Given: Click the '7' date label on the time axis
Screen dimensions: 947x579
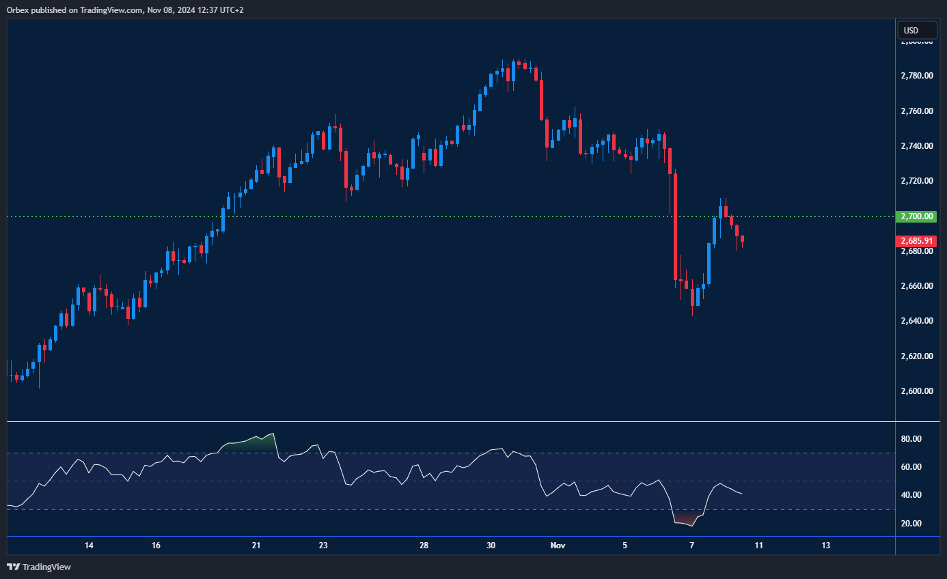Looking at the screenshot, I should (691, 546).
